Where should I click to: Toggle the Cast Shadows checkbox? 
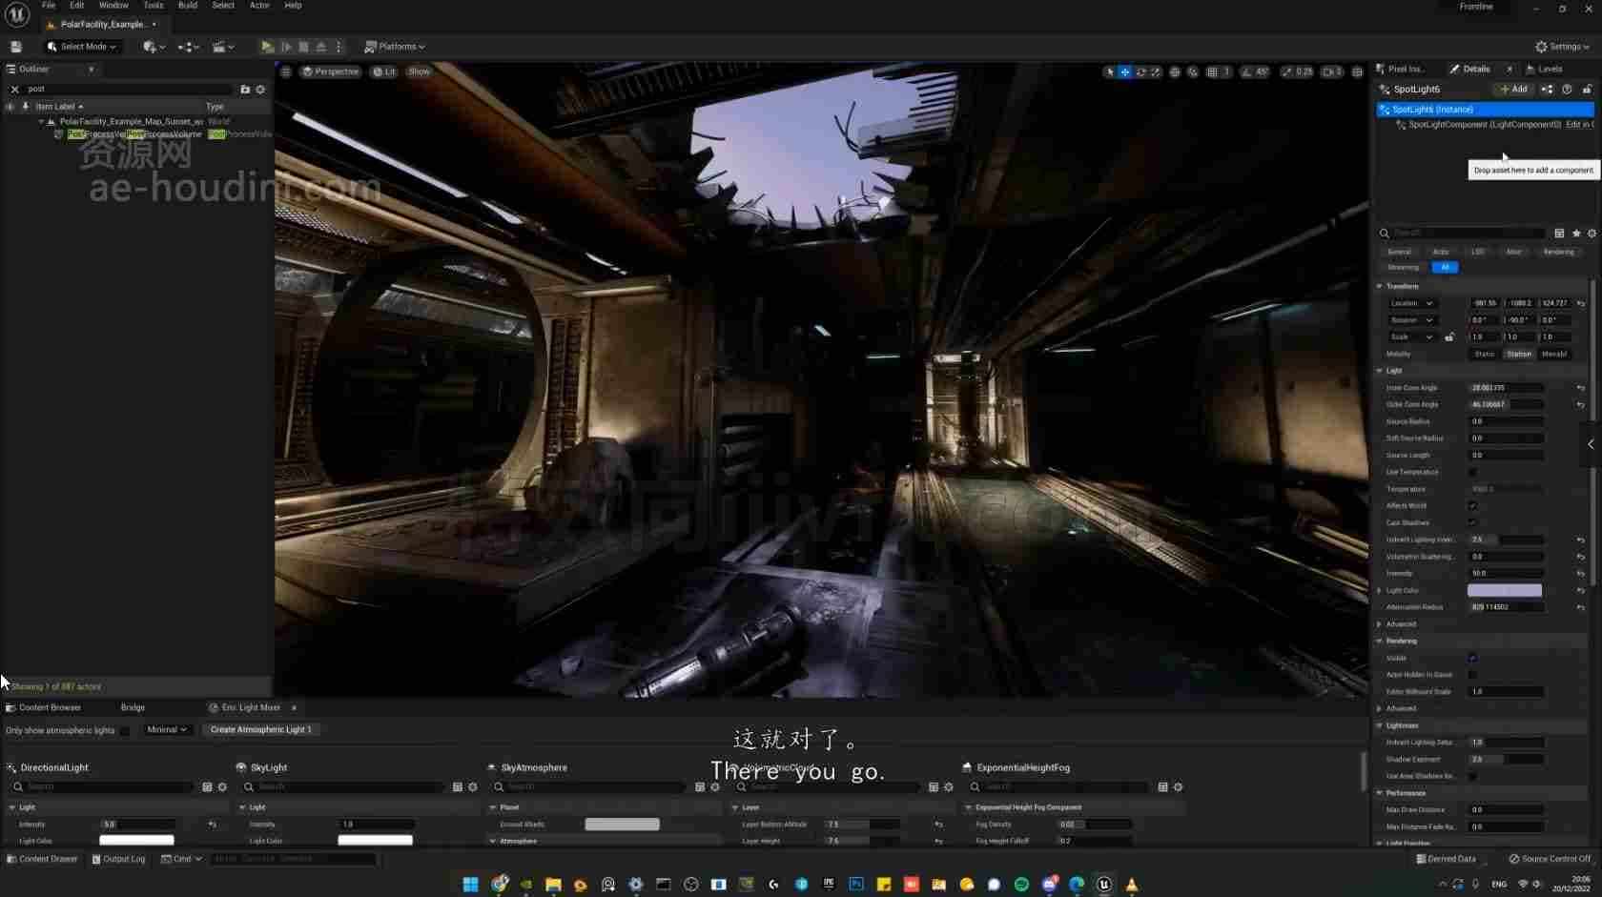pos(1472,523)
